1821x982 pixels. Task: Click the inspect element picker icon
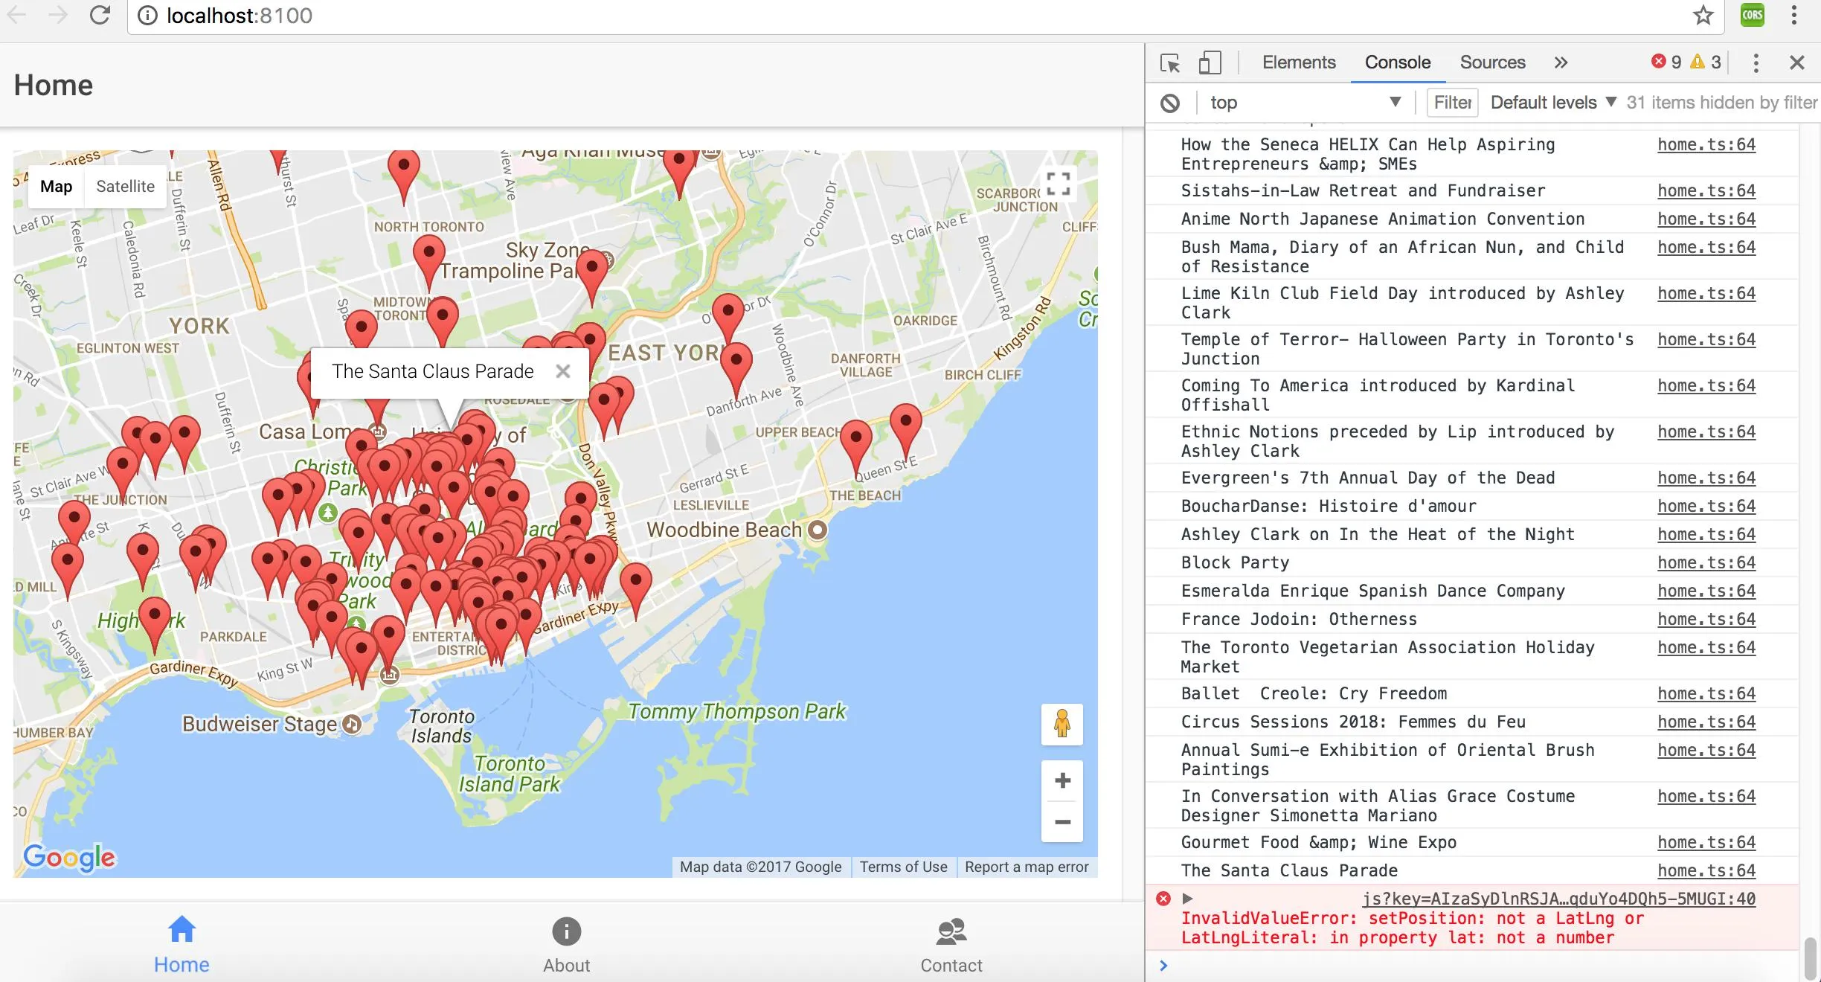[1170, 63]
